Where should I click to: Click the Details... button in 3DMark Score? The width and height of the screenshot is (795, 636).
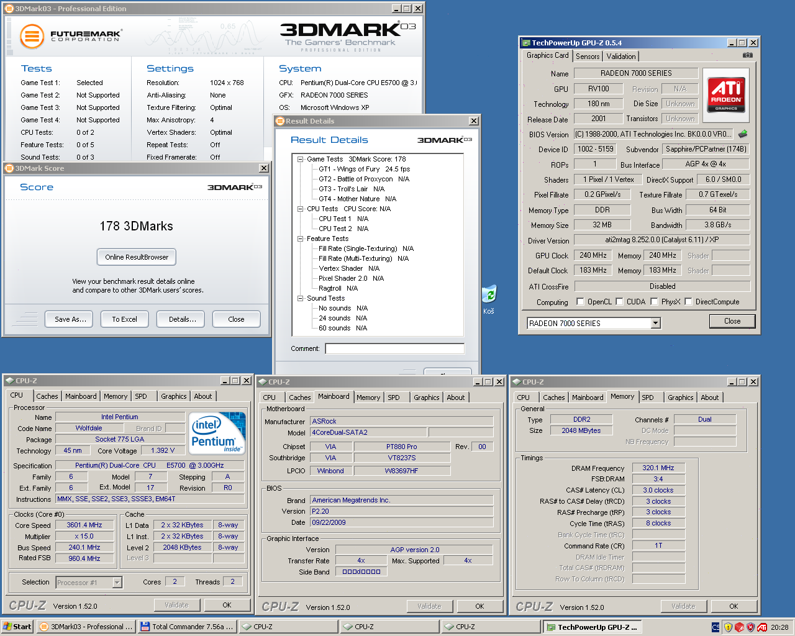coord(181,319)
